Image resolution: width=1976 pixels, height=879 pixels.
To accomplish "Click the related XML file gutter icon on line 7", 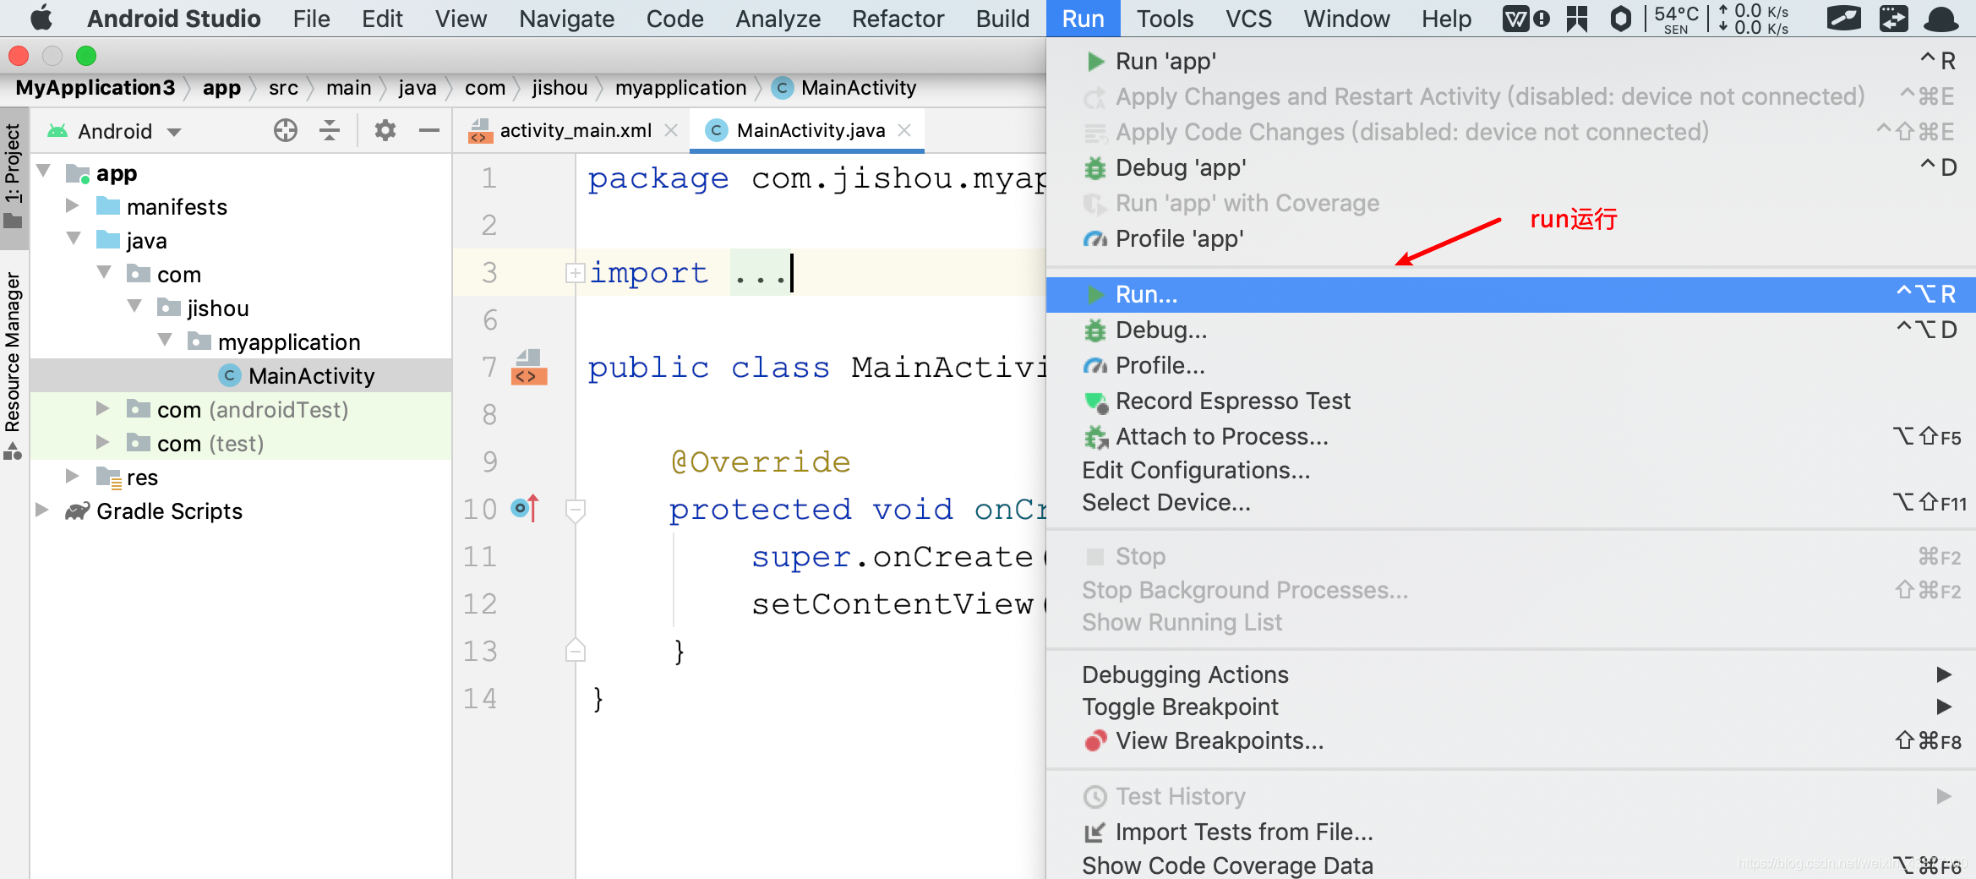I will click(x=529, y=368).
